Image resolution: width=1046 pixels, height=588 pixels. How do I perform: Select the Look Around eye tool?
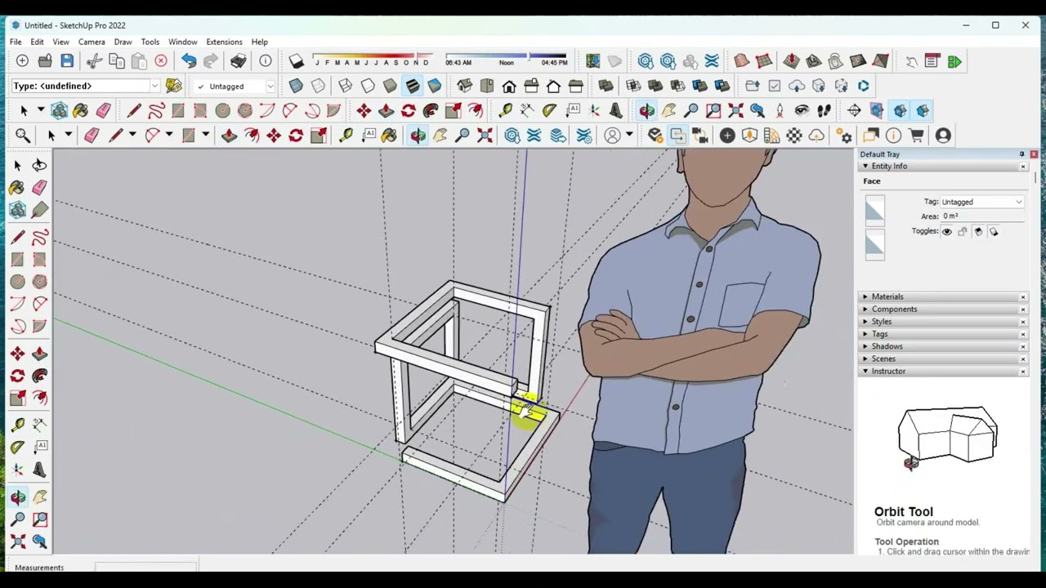point(802,110)
